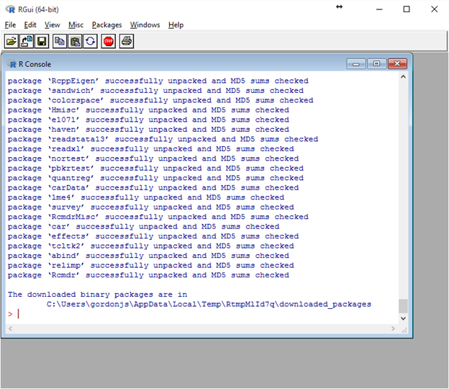Click the Paste toolbar icon
The image size is (449, 389).
[x=75, y=42]
